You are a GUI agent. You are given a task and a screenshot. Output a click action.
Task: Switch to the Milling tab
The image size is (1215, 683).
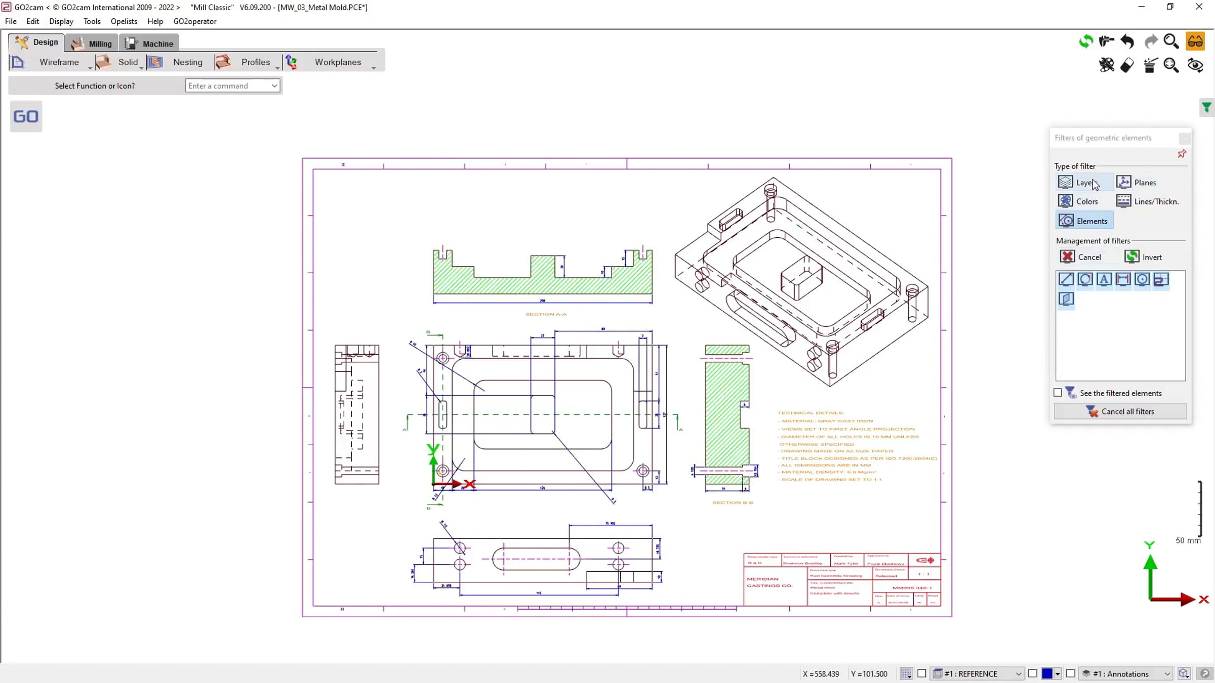tap(92, 44)
